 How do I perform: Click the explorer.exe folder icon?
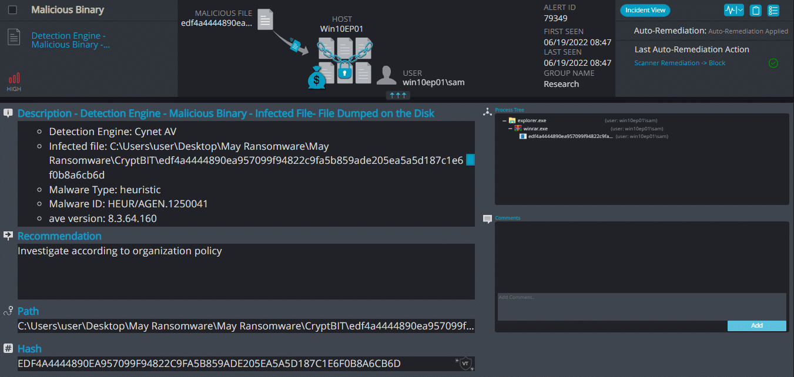pyautogui.click(x=512, y=120)
